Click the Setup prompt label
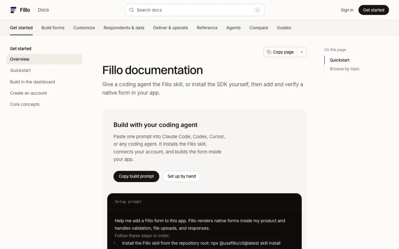The width and height of the screenshot is (399, 249). [128, 202]
